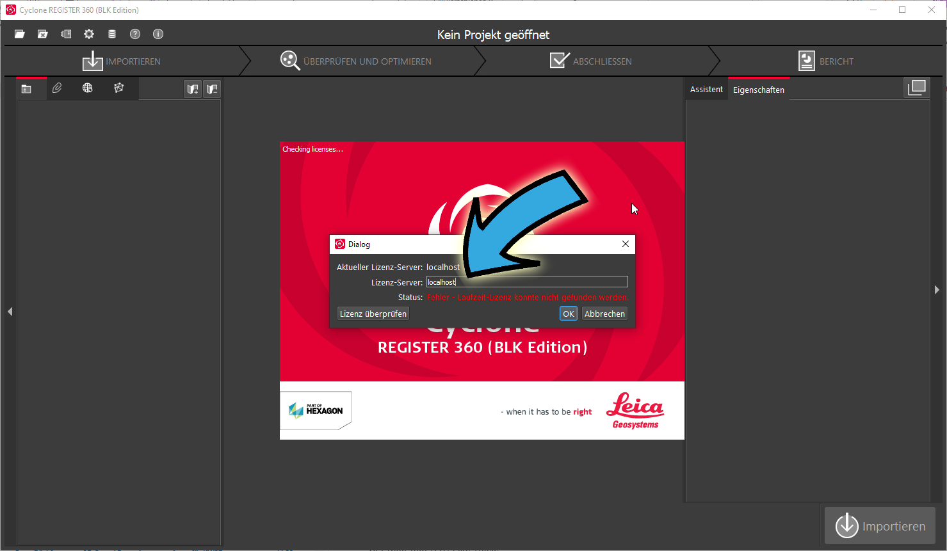Select the globe tab in left panel
This screenshot has width=947, height=551.
pos(88,88)
